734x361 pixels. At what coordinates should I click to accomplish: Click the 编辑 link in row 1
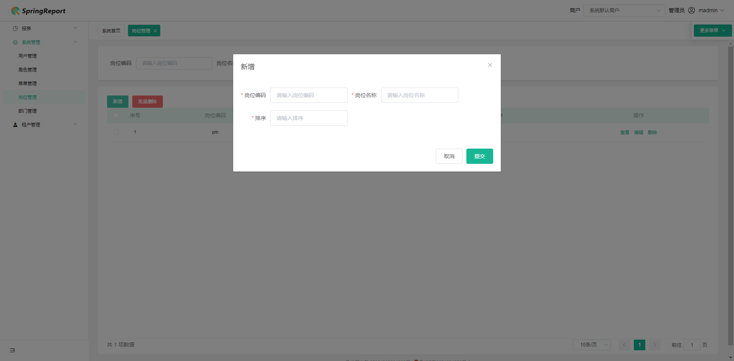point(638,133)
